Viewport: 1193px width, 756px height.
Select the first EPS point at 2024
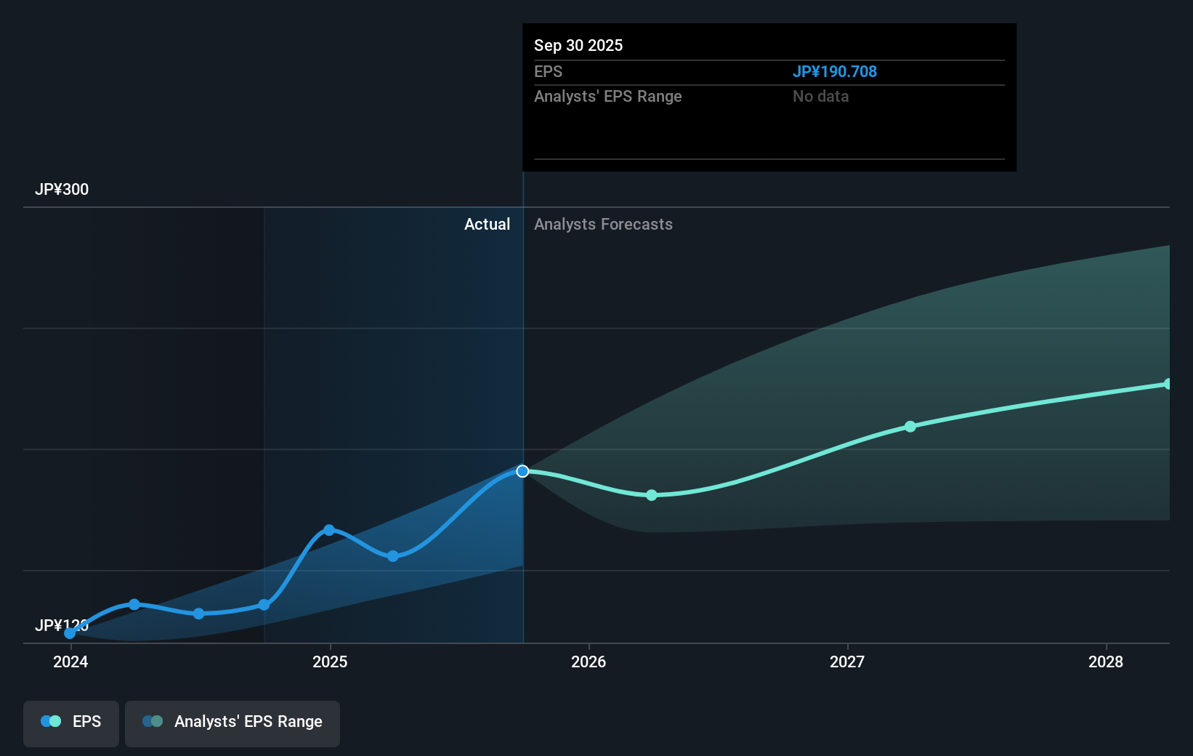(x=70, y=633)
